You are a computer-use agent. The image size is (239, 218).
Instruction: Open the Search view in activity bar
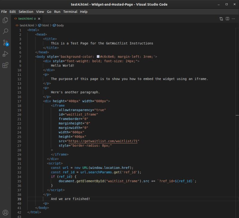[5, 31]
